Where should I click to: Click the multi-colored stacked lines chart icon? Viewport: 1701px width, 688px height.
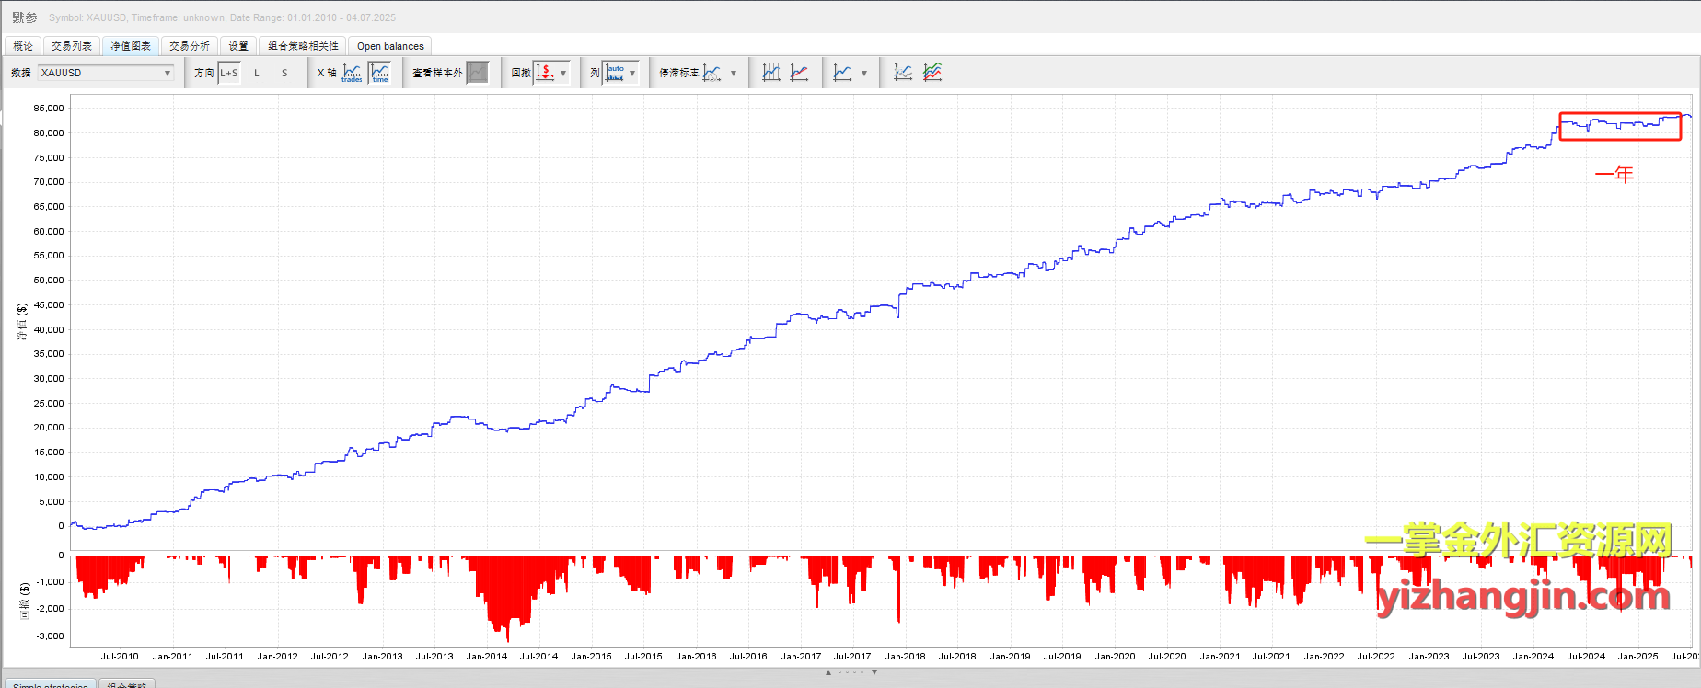[x=932, y=73]
